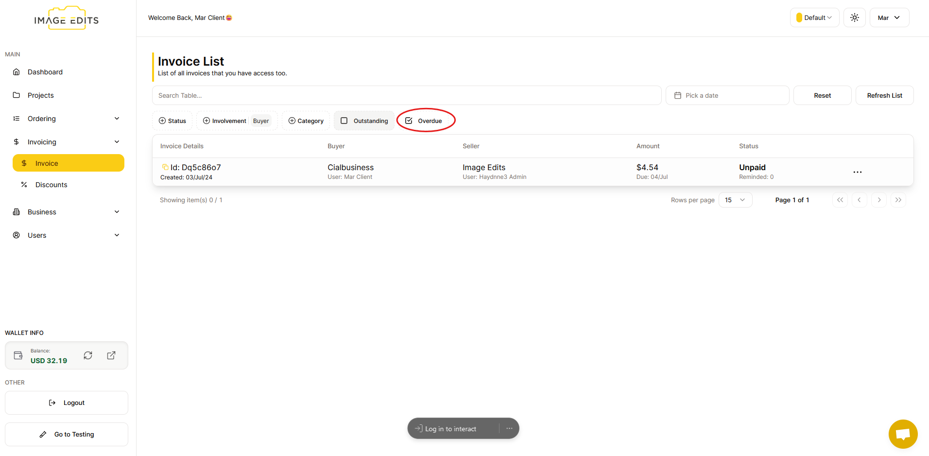
Task: Copy invoice ID Dq5c86o7 icon
Action: [165, 167]
